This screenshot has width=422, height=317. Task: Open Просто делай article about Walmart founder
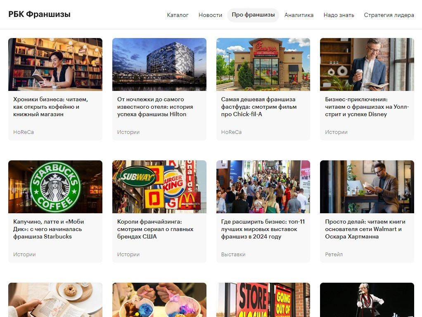pyautogui.click(x=365, y=229)
